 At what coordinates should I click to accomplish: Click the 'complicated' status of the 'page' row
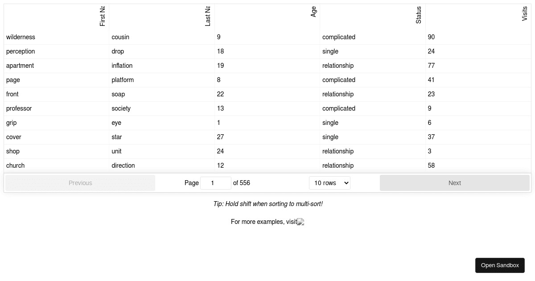pyautogui.click(x=339, y=80)
